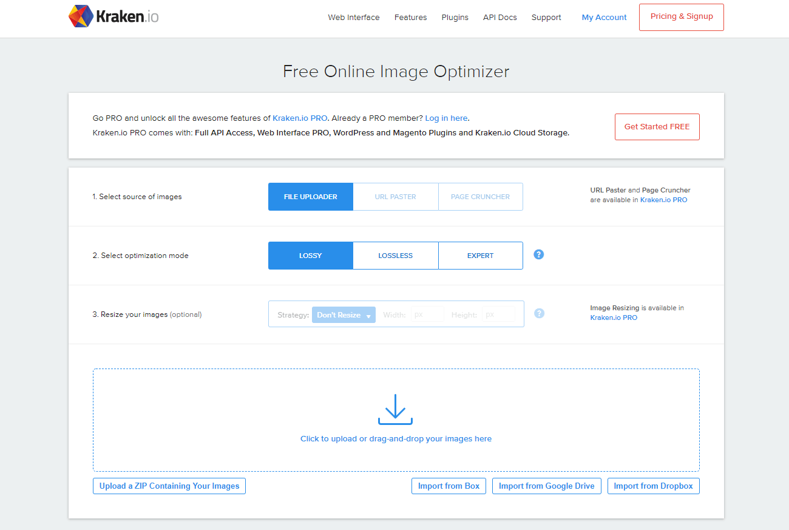Open the API Docs menu item
The height and width of the screenshot is (530, 789).
pyautogui.click(x=500, y=18)
